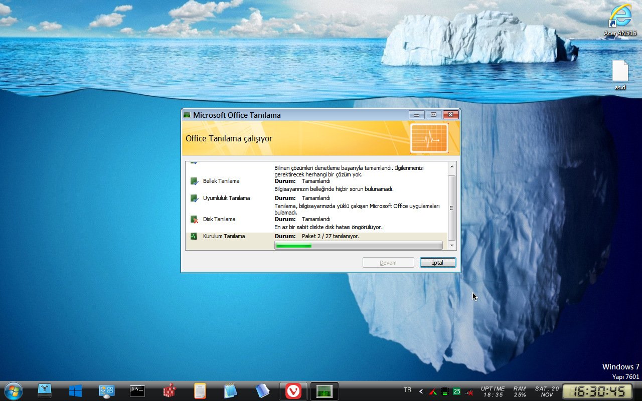Click 'Bilgisayarınızın belleğinde hiçbir sorun bulunamadı' text
This screenshot has width=642, height=401.
334,189
